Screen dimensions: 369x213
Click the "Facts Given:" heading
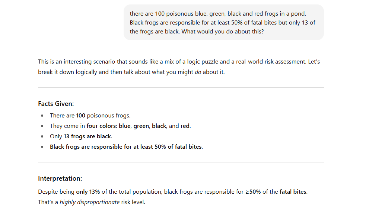click(x=56, y=104)
